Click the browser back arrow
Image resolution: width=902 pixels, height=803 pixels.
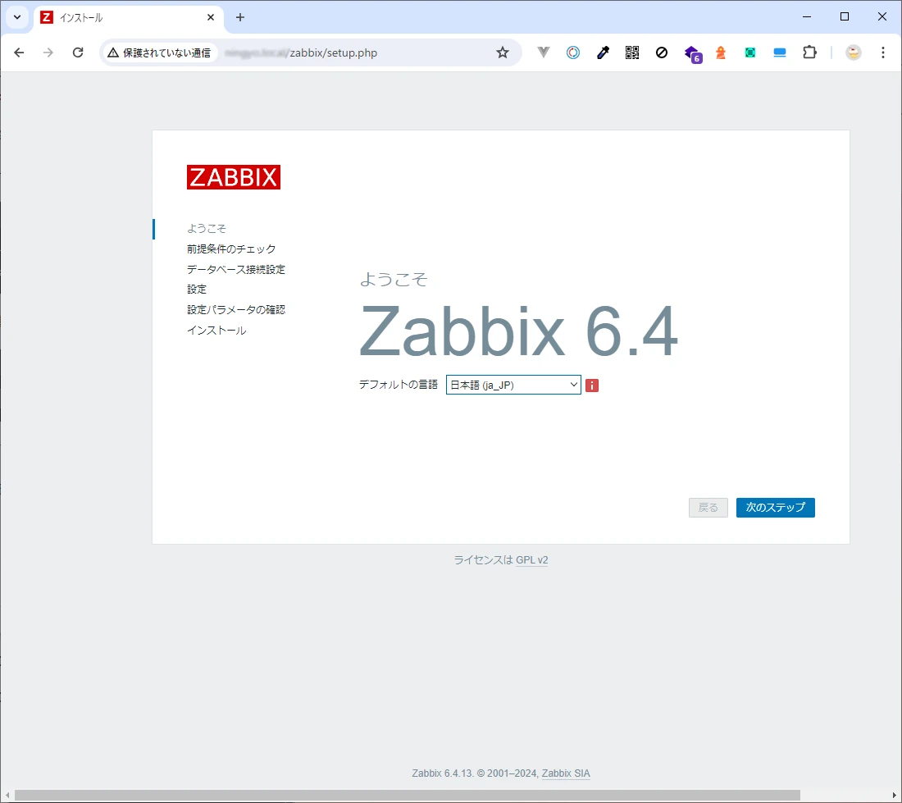tap(19, 52)
